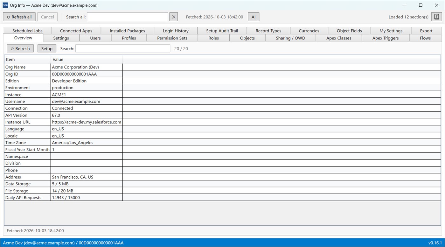Click the Cancel button

click(x=47, y=17)
